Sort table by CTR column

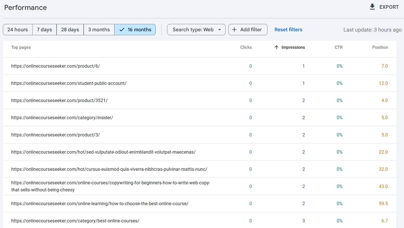pyautogui.click(x=338, y=47)
